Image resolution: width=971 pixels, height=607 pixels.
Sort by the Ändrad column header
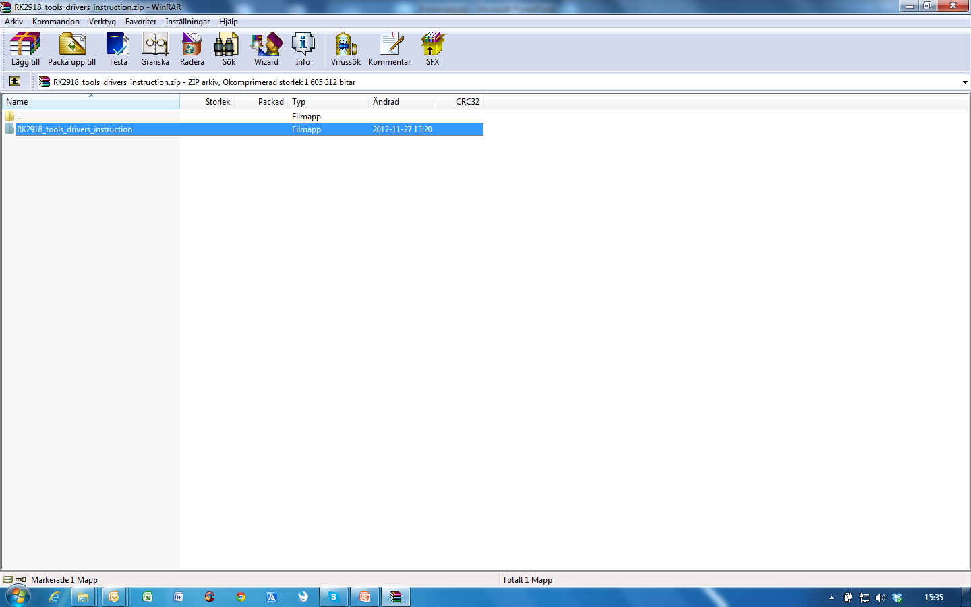tap(403, 102)
